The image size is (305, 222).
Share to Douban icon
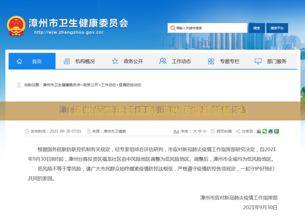pyautogui.click(x=277, y=131)
